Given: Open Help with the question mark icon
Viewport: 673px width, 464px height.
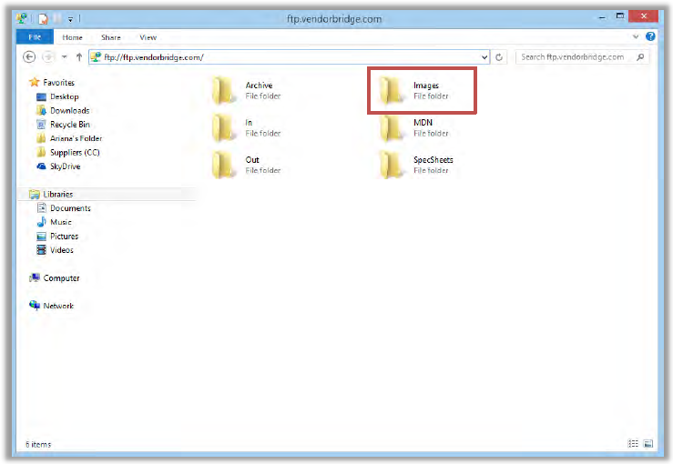Looking at the screenshot, I should point(650,36).
